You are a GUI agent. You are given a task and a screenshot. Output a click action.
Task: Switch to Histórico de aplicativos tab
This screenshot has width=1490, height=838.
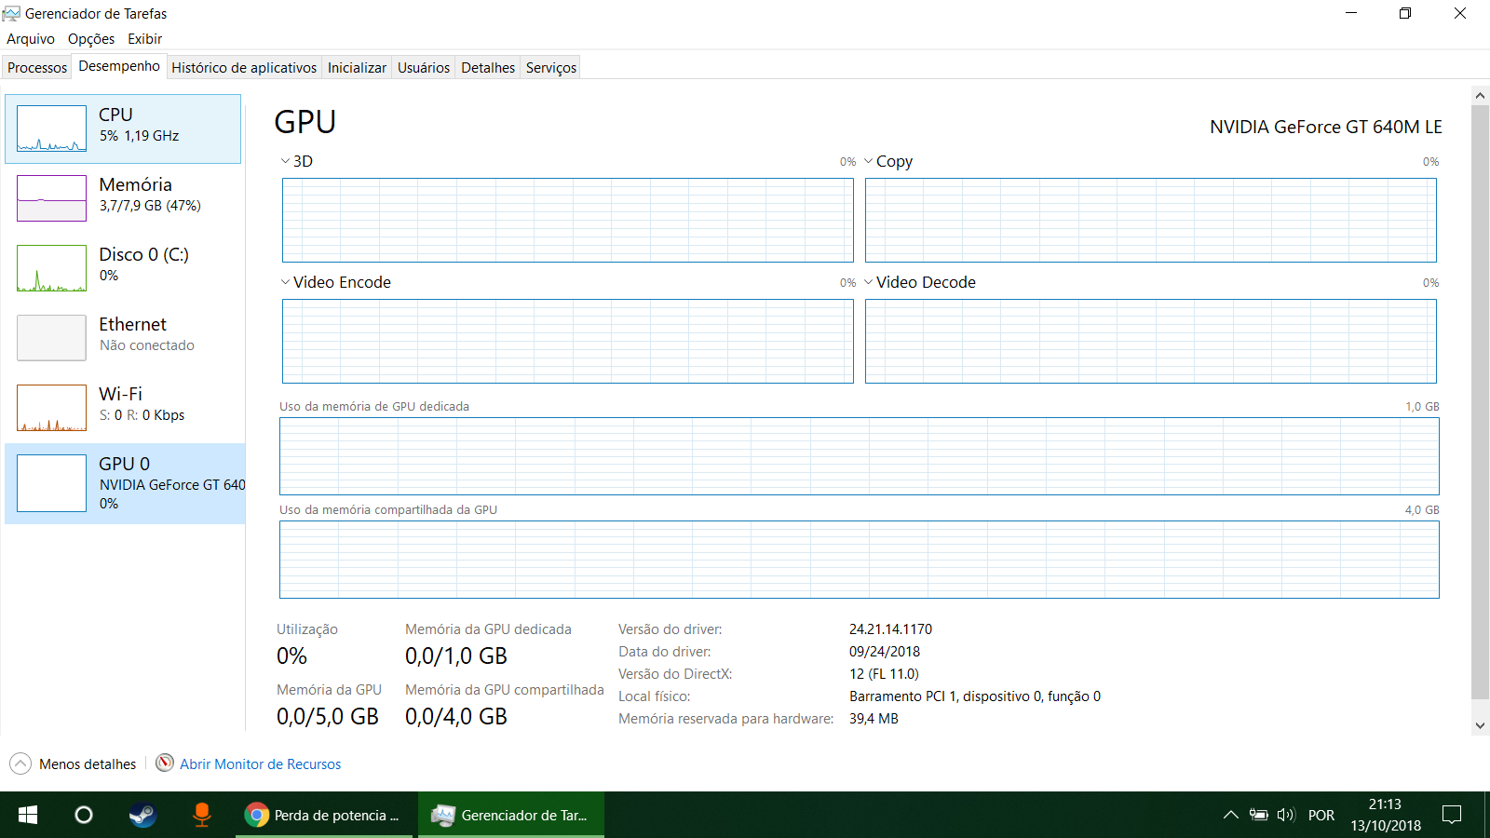pos(244,67)
